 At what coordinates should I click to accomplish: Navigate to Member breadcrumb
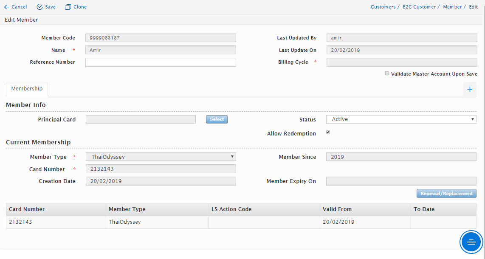click(452, 7)
